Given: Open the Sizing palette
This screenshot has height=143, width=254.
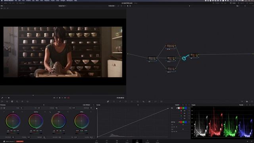Looking at the screenshot, I should (x=156, y=102).
